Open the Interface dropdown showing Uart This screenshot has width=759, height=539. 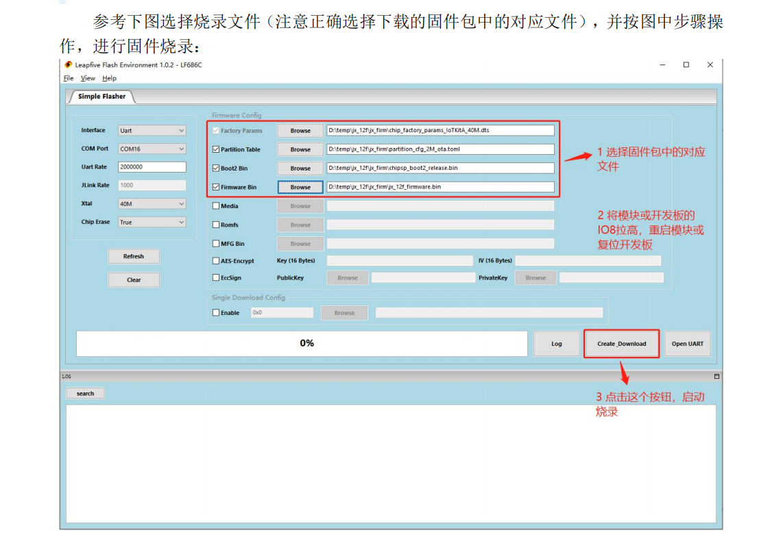click(x=152, y=130)
